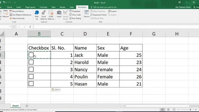This screenshot has width=199, height=112.
Task: Click the Enter checkmark in formula bar
Action: (25, 27)
